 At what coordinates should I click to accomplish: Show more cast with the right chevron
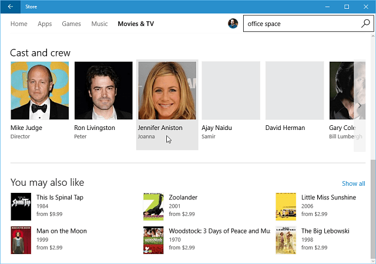[x=360, y=106]
